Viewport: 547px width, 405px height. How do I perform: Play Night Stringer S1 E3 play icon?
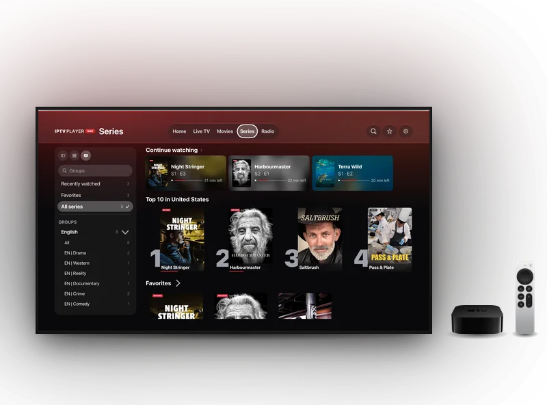click(172, 181)
